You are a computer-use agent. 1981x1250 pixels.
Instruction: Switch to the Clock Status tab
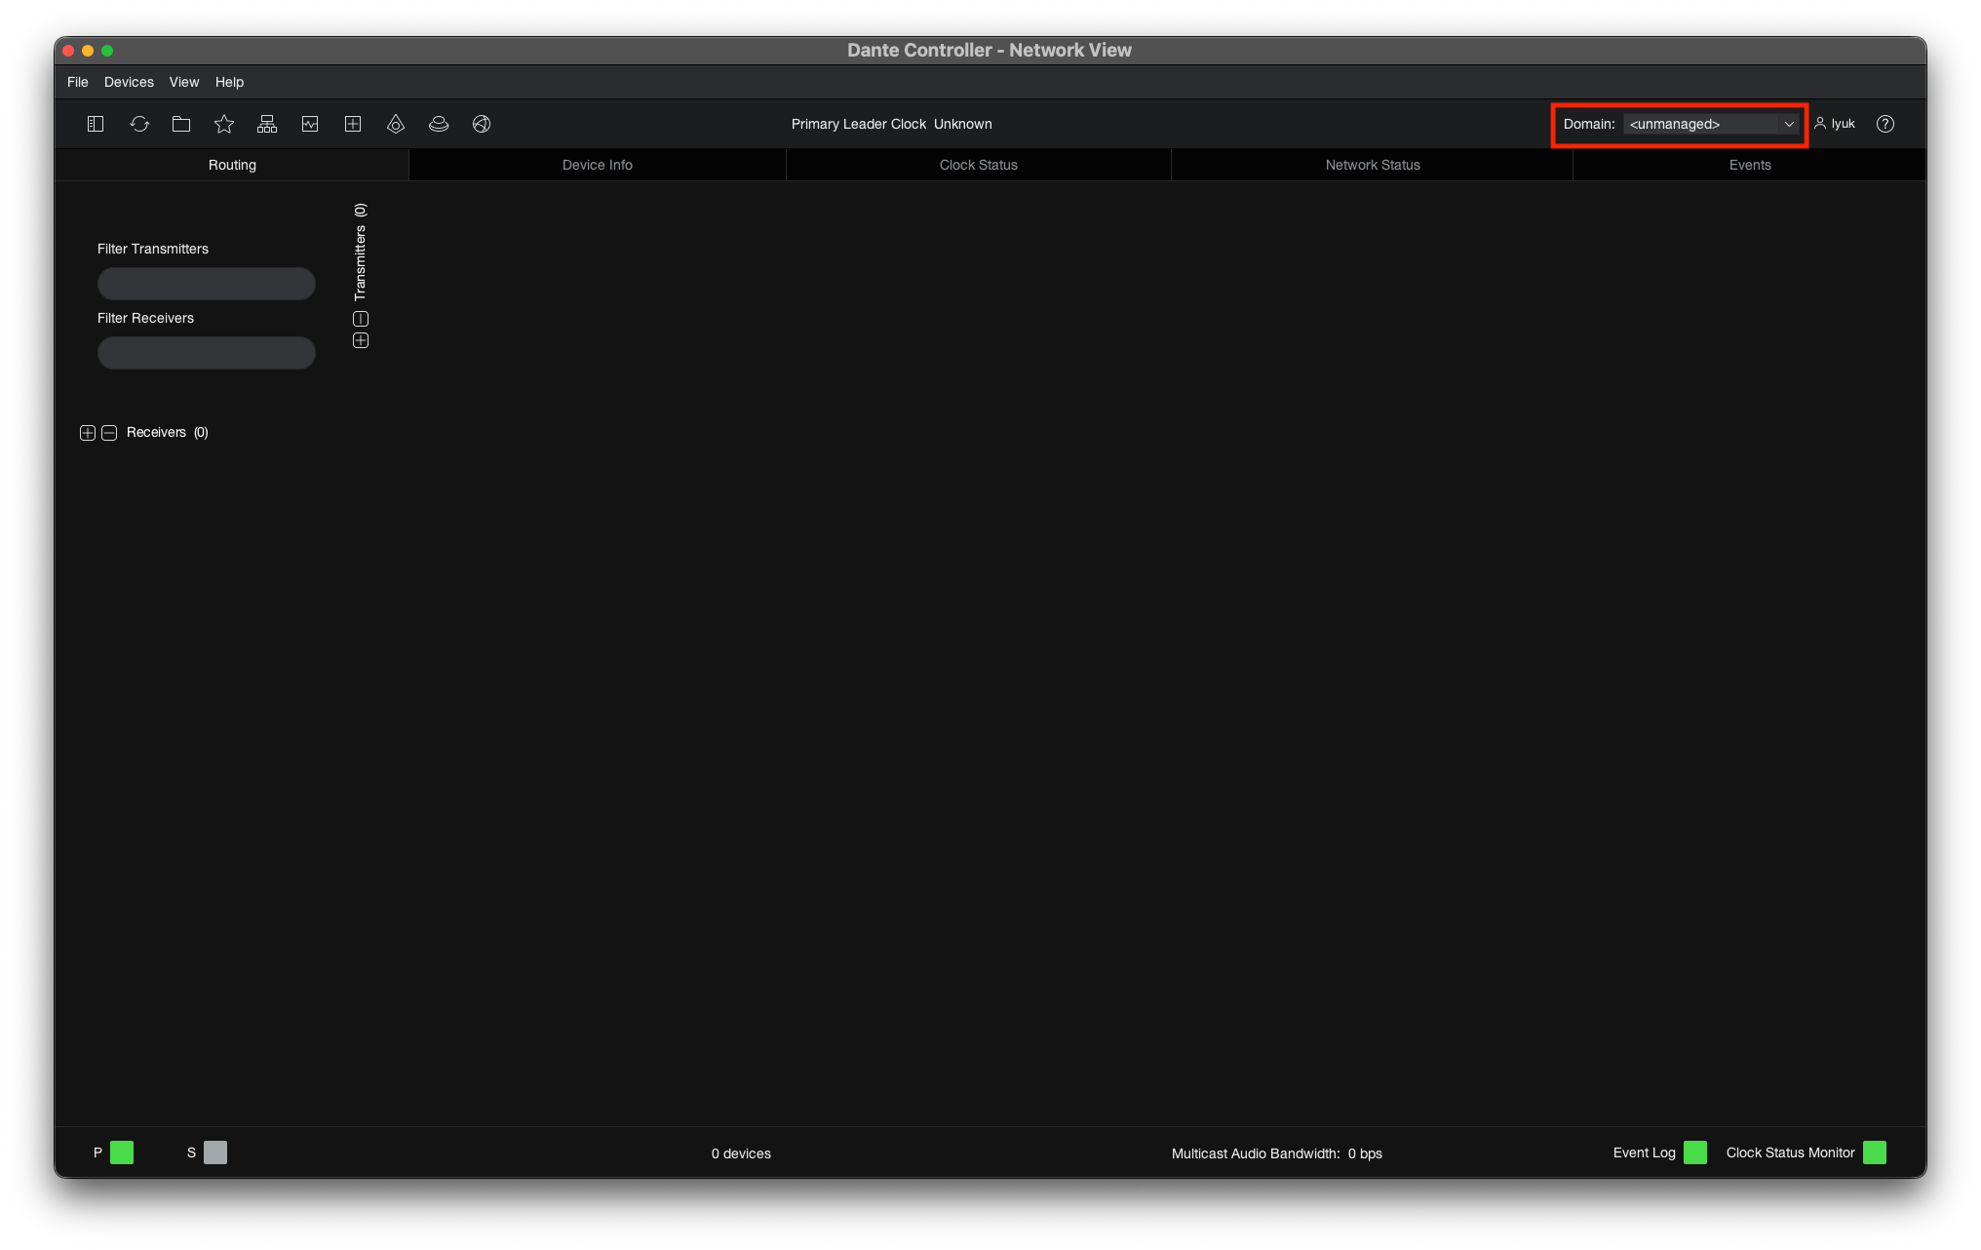pos(978,165)
